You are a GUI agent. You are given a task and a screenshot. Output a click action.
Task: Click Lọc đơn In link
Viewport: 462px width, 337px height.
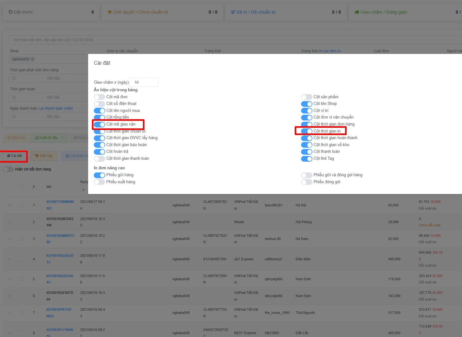[332, 51]
